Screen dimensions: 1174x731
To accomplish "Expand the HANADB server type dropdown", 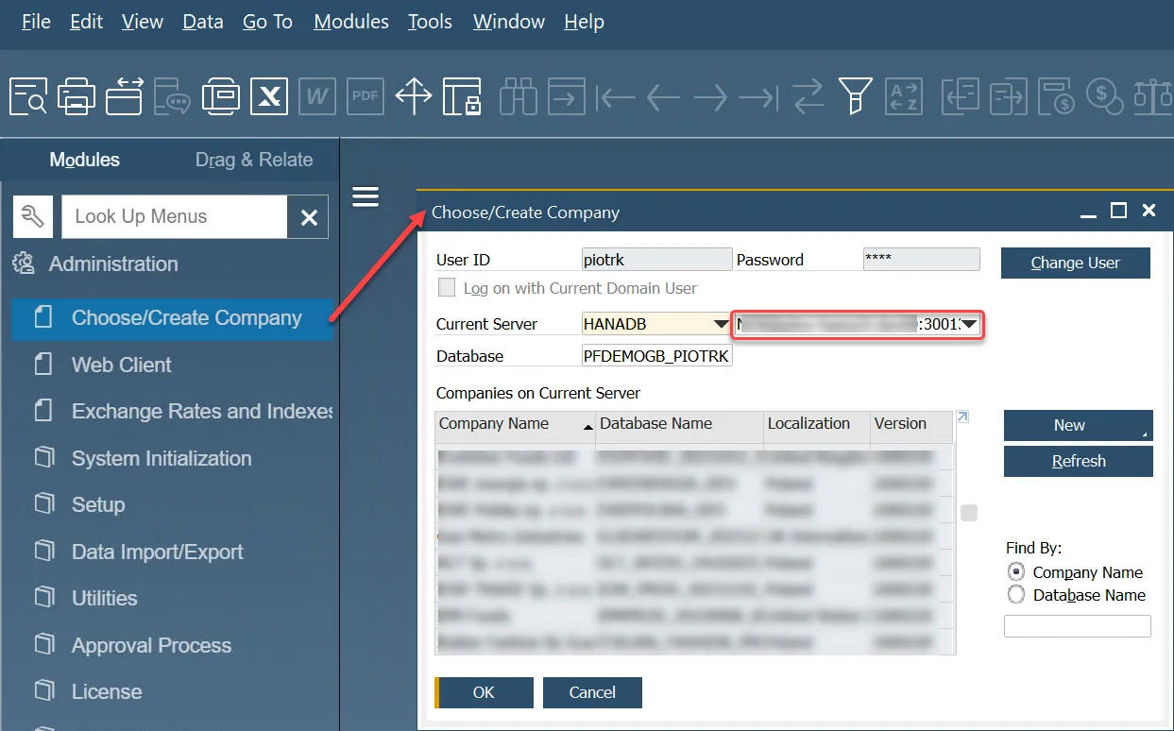I will tap(720, 325).
